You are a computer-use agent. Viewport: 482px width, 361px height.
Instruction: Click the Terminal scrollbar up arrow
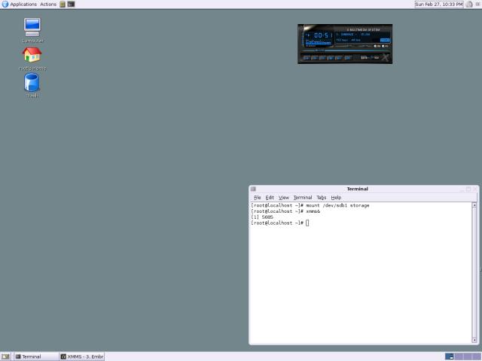[x=474, y=205]
